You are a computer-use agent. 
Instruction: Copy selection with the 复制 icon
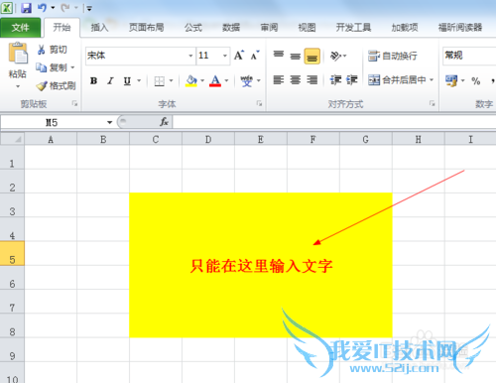point(42,67)
